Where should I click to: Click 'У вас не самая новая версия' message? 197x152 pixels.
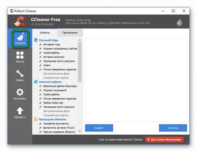point(120,140)
